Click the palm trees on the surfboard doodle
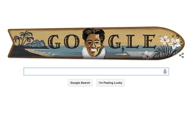 (24, 38)
